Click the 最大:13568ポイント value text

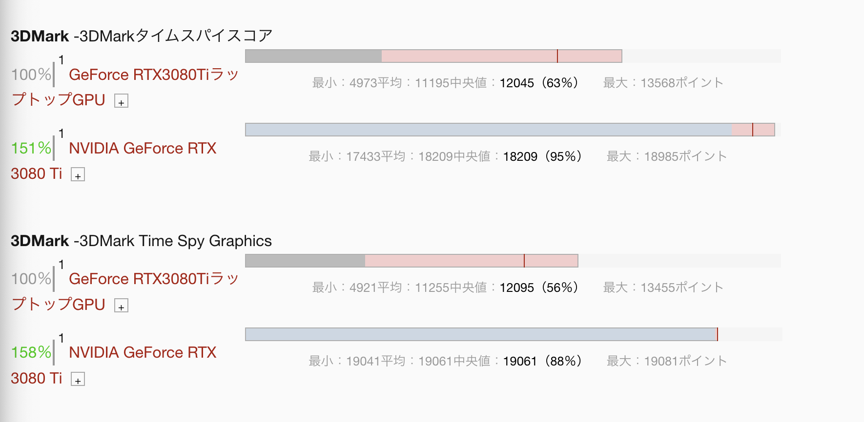[663, 83]
